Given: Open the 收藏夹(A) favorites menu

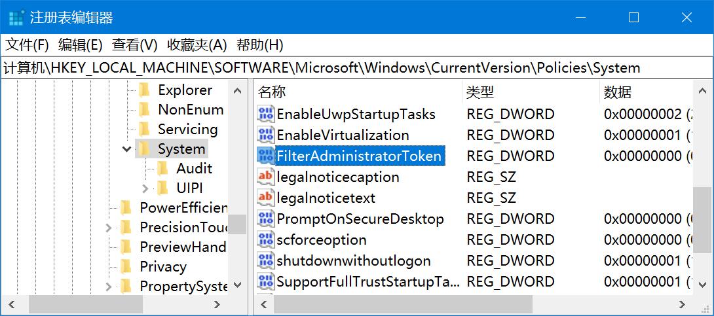Looking at the screenshot, I should coord(197,45).
